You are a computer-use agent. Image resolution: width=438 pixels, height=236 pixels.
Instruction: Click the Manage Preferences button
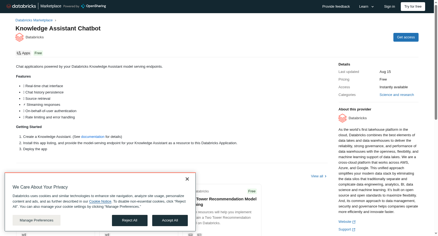point(36,220)
